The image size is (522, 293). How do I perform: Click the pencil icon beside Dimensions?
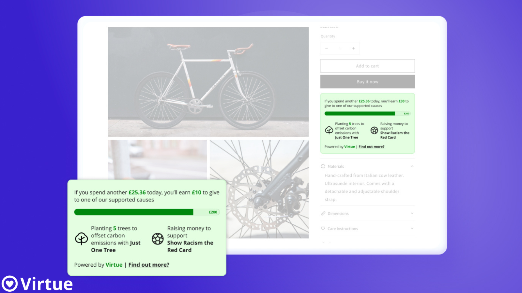click(x=323, y=214)
